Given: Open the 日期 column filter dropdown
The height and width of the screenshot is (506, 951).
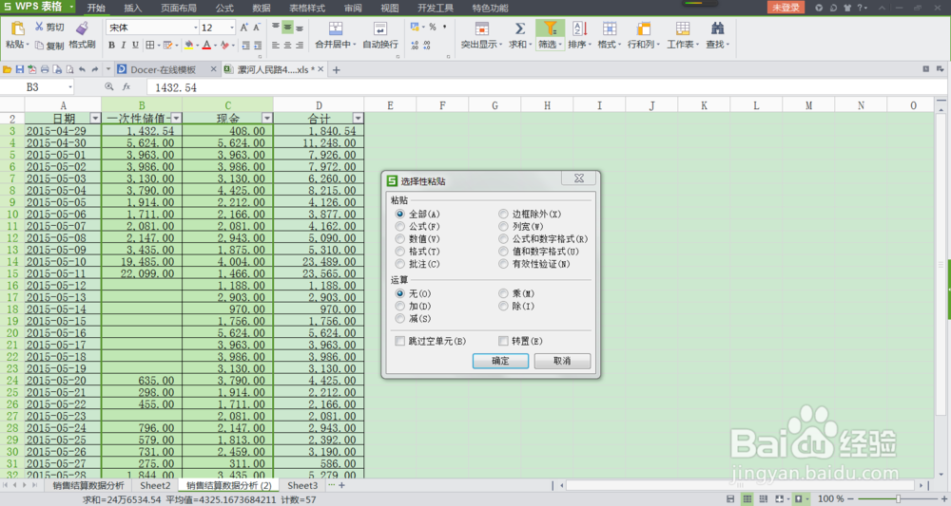Looking at the screenshot, I should (94, 118).
